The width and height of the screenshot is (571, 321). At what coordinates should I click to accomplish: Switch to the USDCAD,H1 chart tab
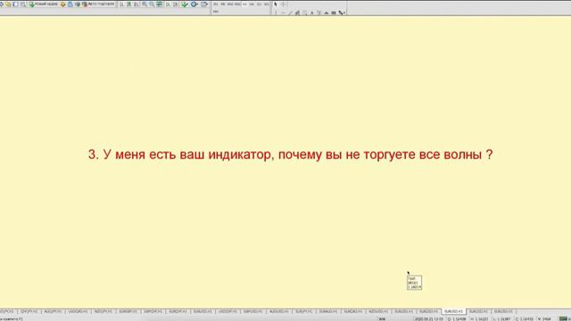pyautogui.click(x=78, y=311)
